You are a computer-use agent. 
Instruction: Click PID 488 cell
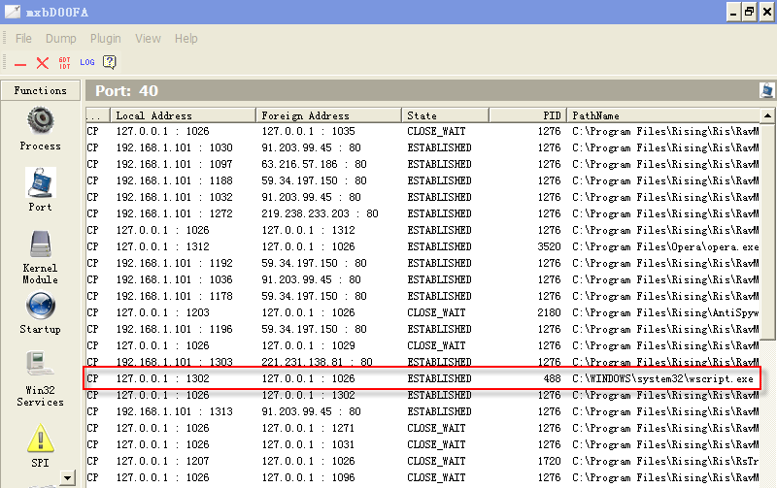[x=552, y=378]
